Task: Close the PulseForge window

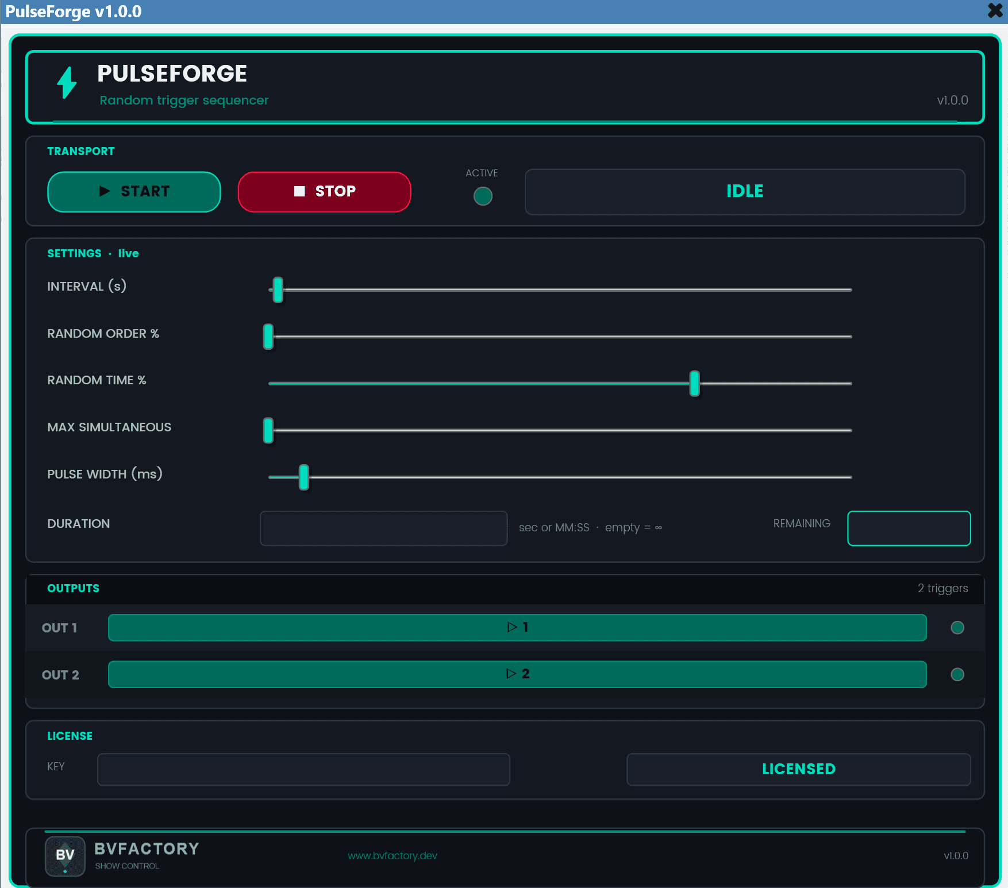Action: click(x=995, y=11)
